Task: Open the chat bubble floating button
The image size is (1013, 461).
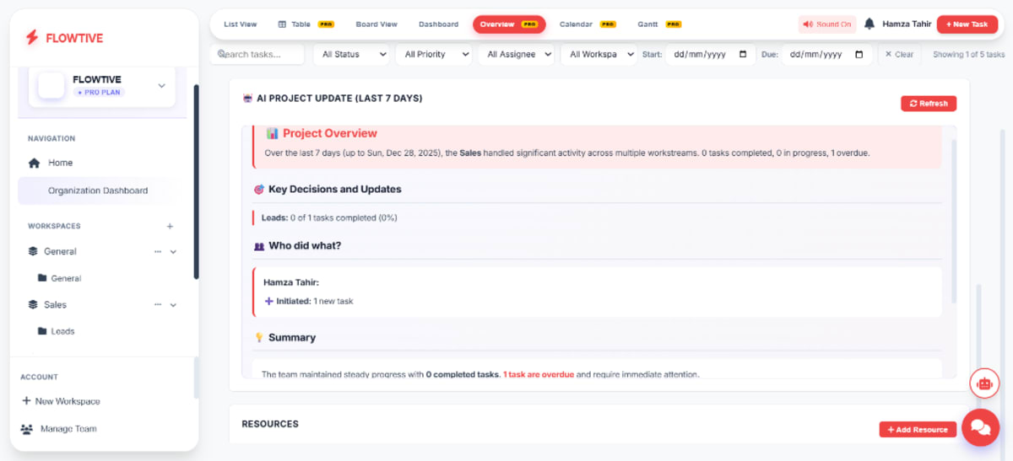Action: tap(980, 427)
